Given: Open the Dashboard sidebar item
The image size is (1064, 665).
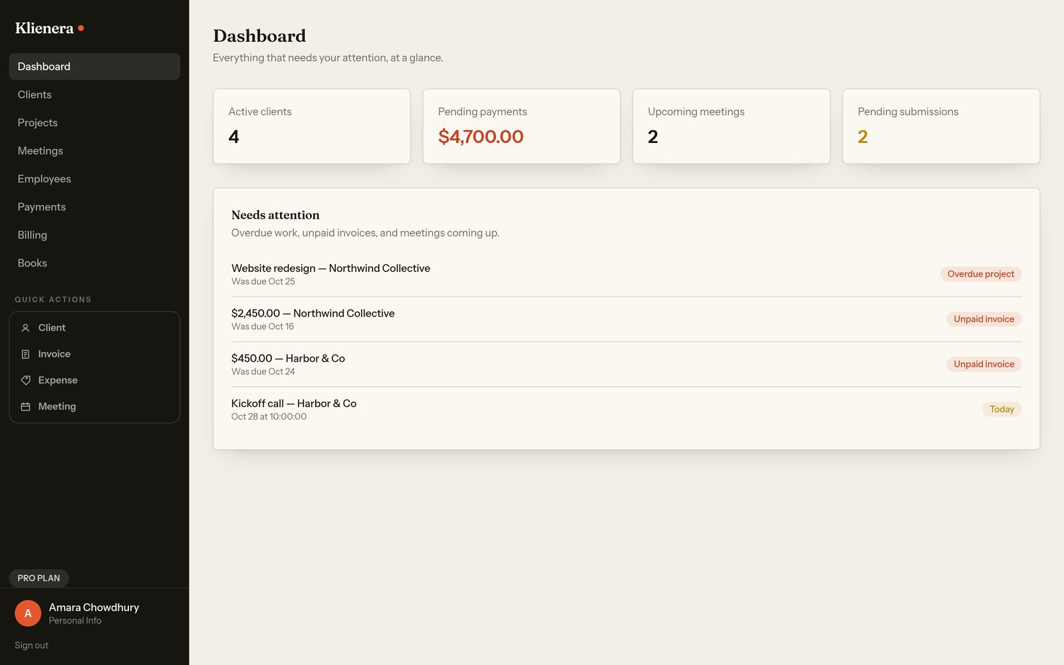Looking at the screenshot, I should 94,66.
